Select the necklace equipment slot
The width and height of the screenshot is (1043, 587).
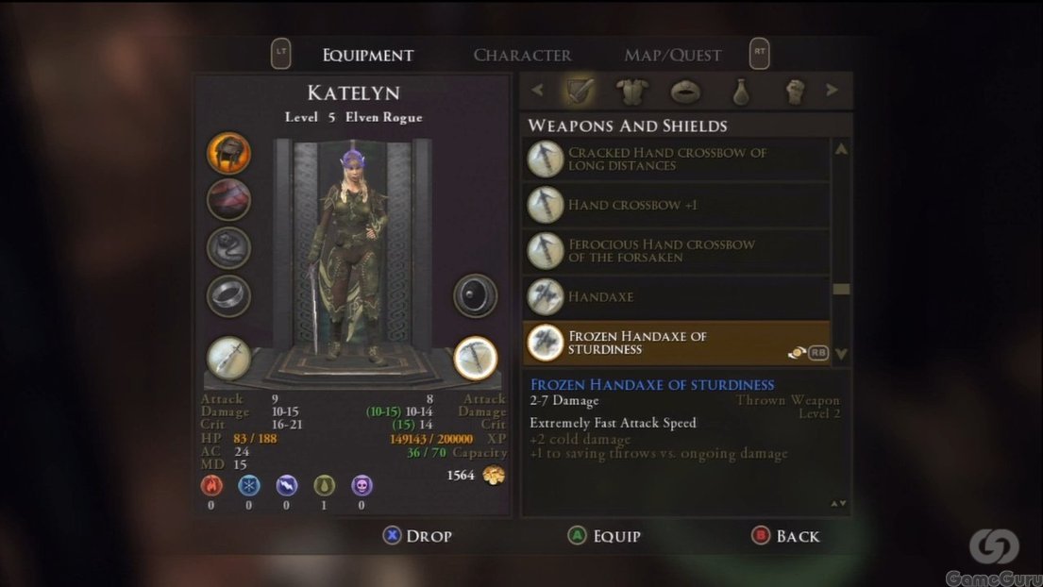[x=228, y=247]
